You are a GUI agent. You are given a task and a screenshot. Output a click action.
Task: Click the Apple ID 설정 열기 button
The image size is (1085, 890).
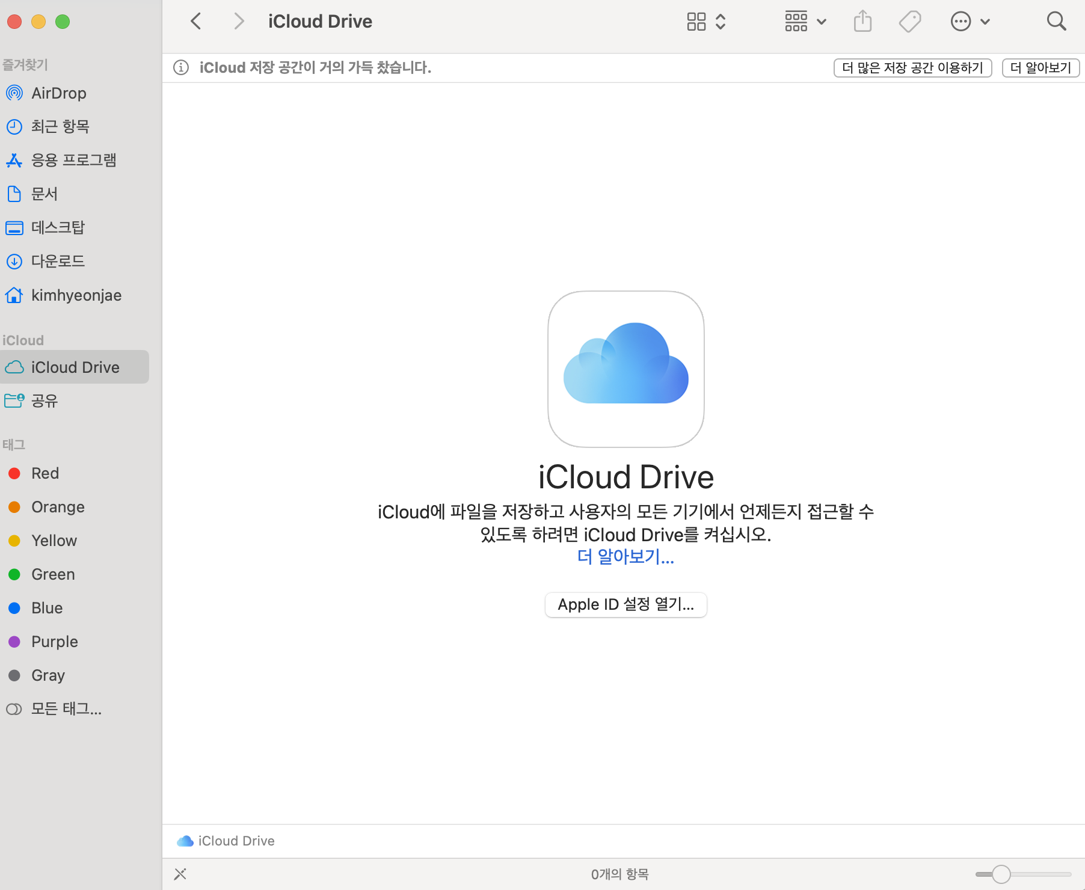coord(625,604)
